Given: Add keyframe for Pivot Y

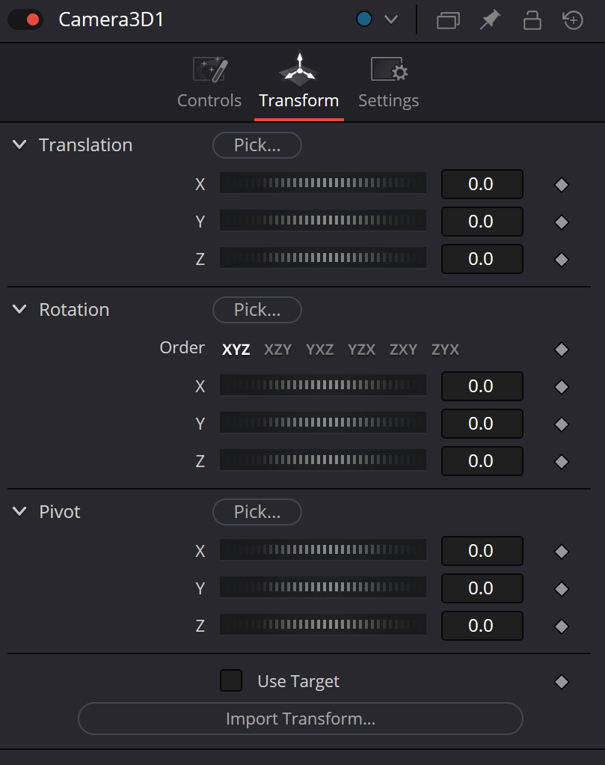Looking at the screenshot, I should click(x=562, y=589).
